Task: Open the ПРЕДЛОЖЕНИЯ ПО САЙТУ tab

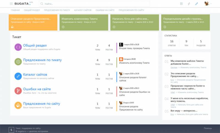Action: pyautogui.click(x=131, y=10)
